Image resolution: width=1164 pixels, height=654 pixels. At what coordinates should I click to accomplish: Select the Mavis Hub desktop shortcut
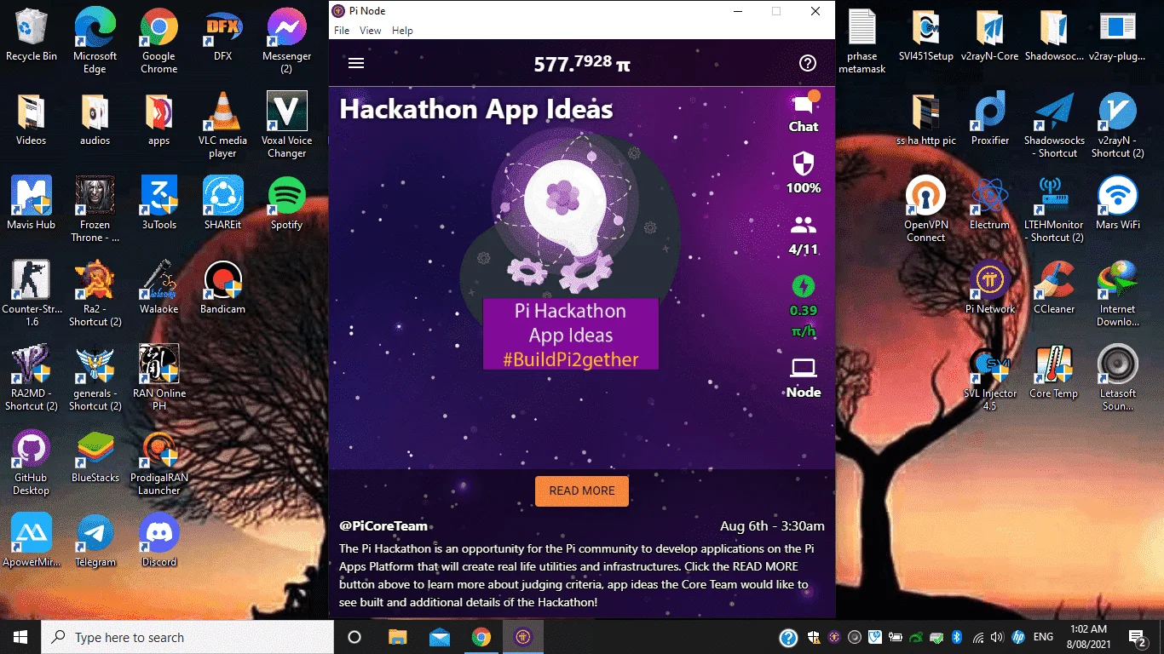click(x=32, y=204)
